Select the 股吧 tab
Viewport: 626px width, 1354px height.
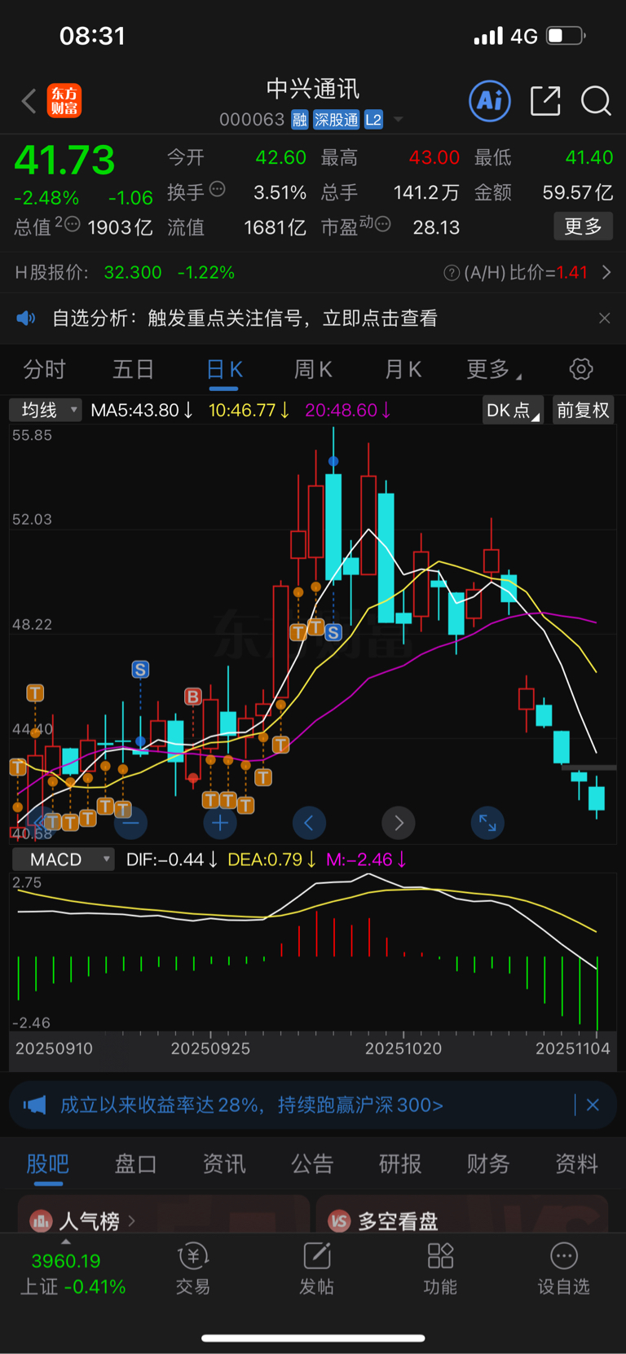coord(48,1164)
